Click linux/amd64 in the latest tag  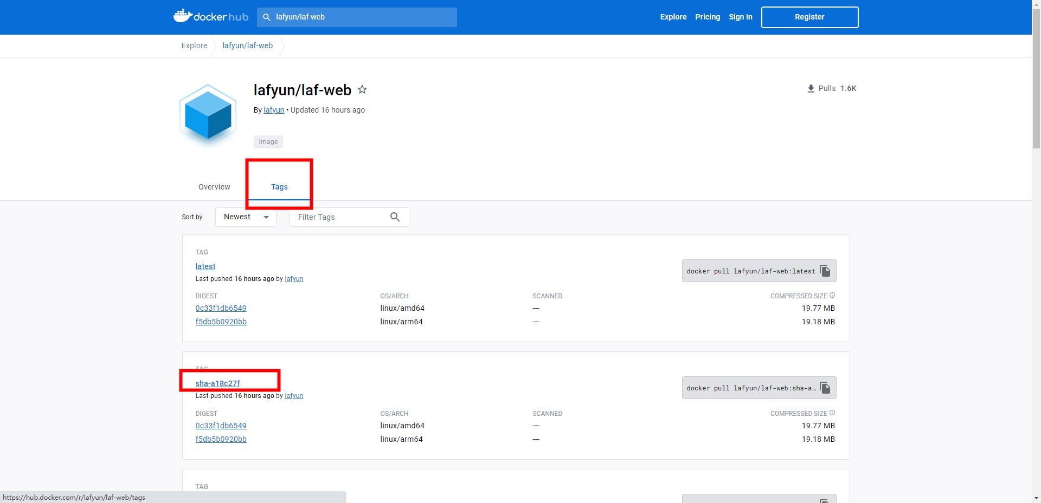(x=402, y=308)
